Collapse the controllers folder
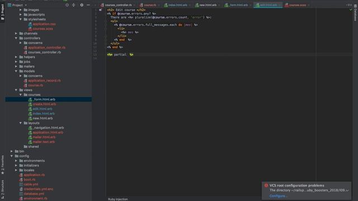358x201 pixels. [16, 38]
